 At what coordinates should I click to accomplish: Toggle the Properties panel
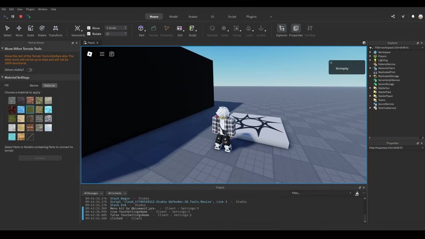click(296, 31)
